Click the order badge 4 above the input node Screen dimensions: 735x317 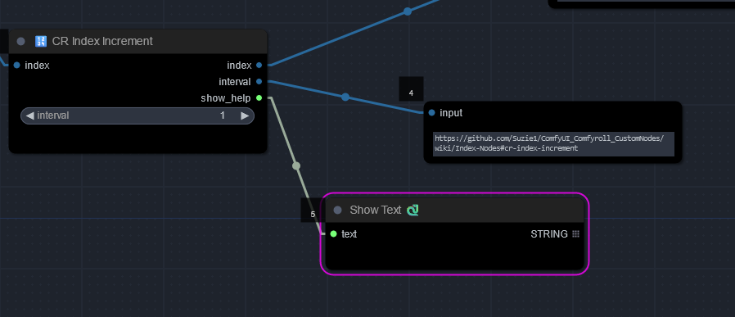(x=411, y=88)
